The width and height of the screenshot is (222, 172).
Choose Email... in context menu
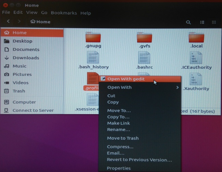(140, 153)
